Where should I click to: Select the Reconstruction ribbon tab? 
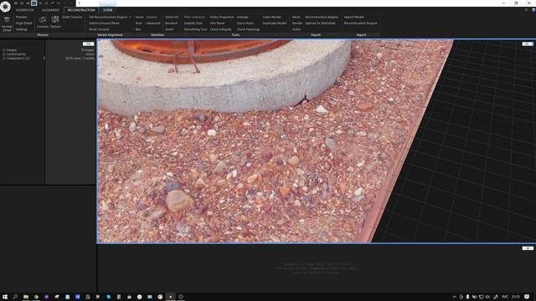coord(81,10)
